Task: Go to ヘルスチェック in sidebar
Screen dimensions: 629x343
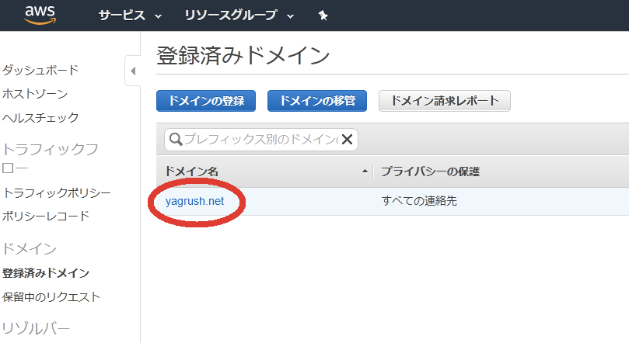Action: point(40,118)
